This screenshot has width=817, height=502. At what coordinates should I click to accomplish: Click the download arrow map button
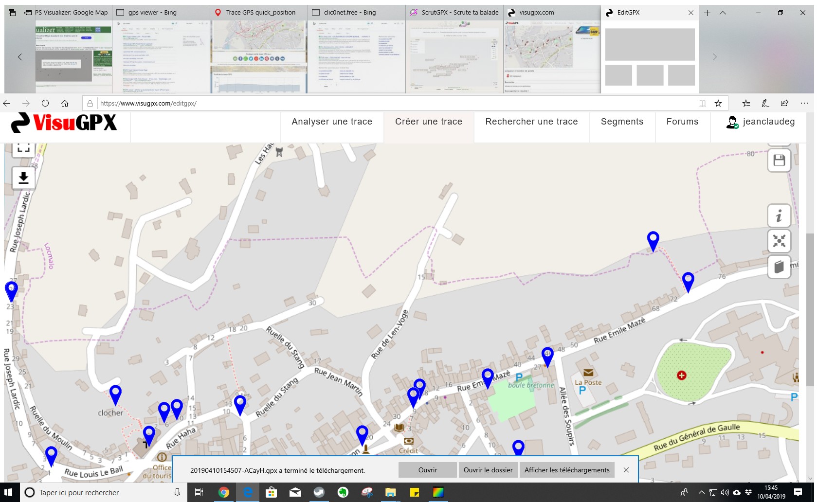tap(23, 178)
